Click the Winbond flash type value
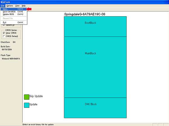 [x=11, y=59]
